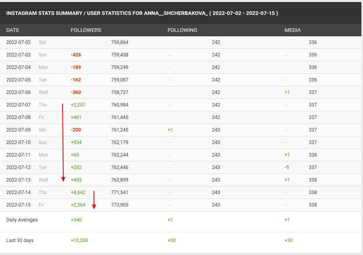Click the FOLLOWING column header
363x255 pixels.
tap(182, 30)
